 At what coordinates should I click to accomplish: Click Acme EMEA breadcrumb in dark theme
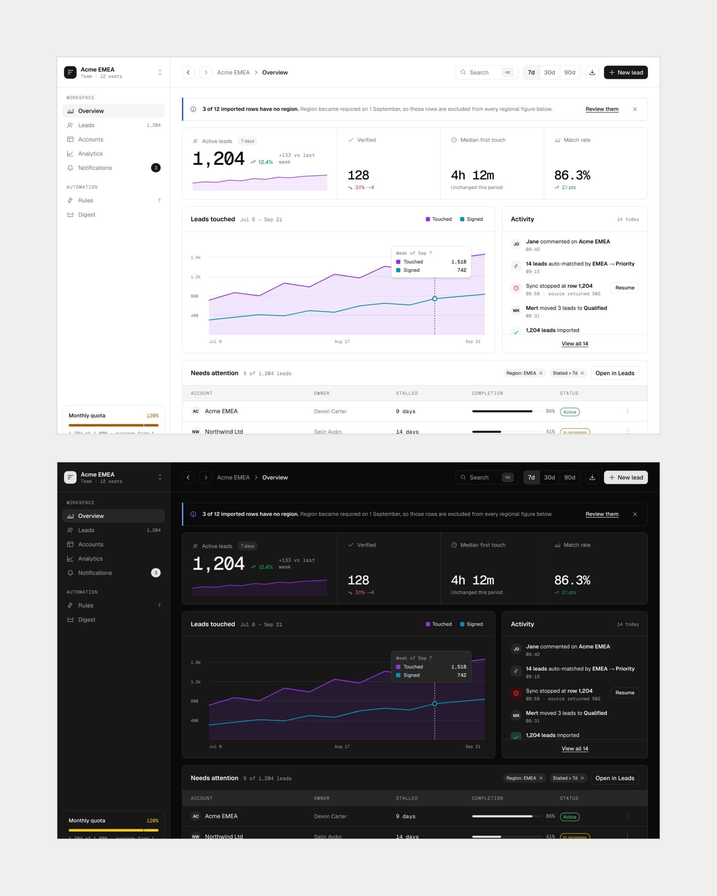pyautogui.click(x=233, y=478)
